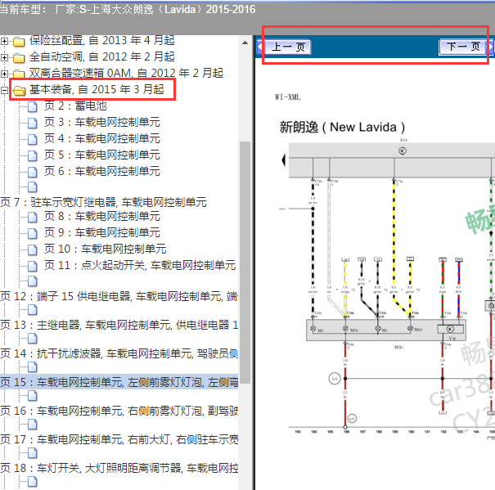
Task: Click folder icon of 全自动空调
Action: pyautogui.click(x=19, y=58)
